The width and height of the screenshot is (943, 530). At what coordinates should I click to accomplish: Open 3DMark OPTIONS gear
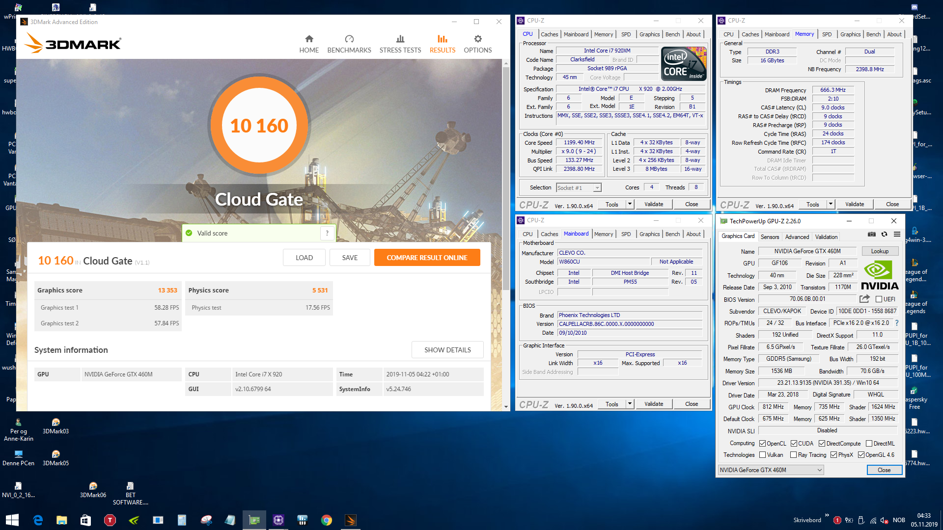point(478,44)
